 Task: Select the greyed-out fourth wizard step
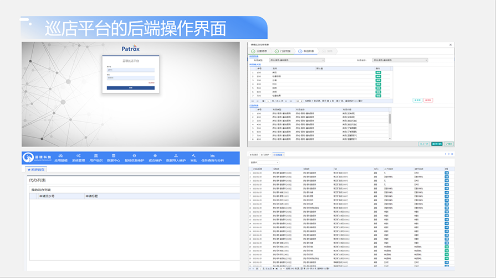pyautogui.click(x=328, y=51)
